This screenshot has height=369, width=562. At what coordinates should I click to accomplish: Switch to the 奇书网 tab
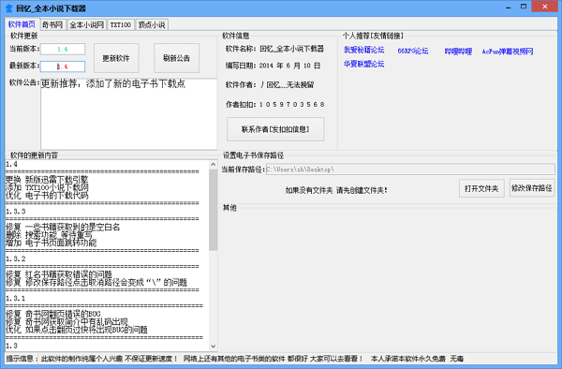52,24
